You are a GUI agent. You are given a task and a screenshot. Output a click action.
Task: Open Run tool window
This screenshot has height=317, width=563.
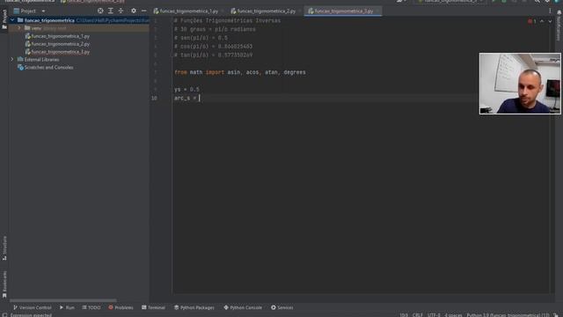coord(67,307)
